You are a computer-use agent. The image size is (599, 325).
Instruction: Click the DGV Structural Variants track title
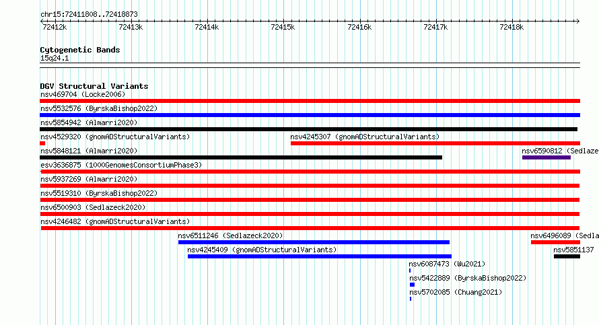[94, 86]
